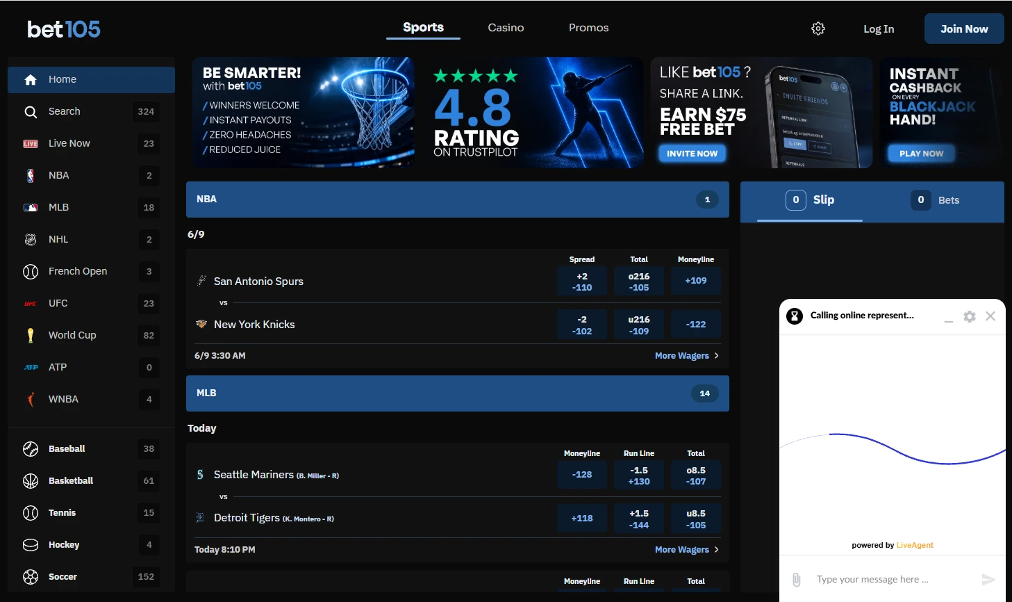The width and height of the screenshot is (1012, 602).
Task: Select Spurs moneyline +109
Action: tap(696, 282)
